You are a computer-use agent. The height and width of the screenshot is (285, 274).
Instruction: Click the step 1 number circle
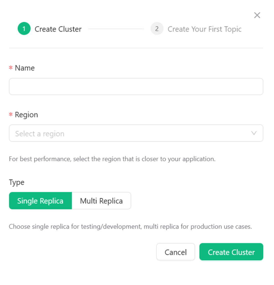pos(24,29)
